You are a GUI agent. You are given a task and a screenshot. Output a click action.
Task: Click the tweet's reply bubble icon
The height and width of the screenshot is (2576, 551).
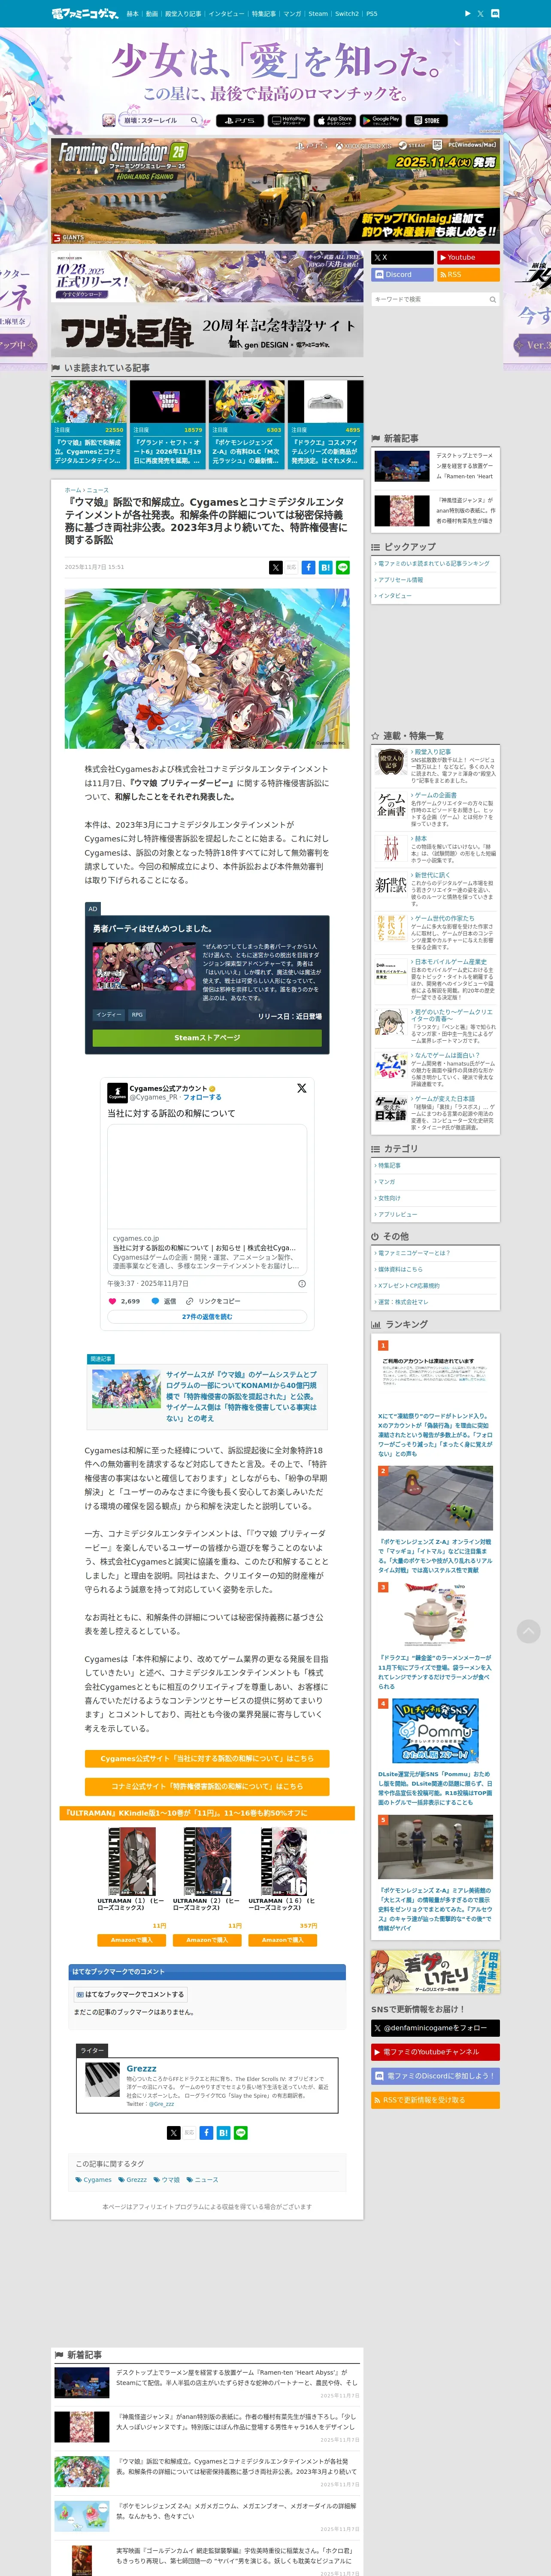click(155, 1301)
